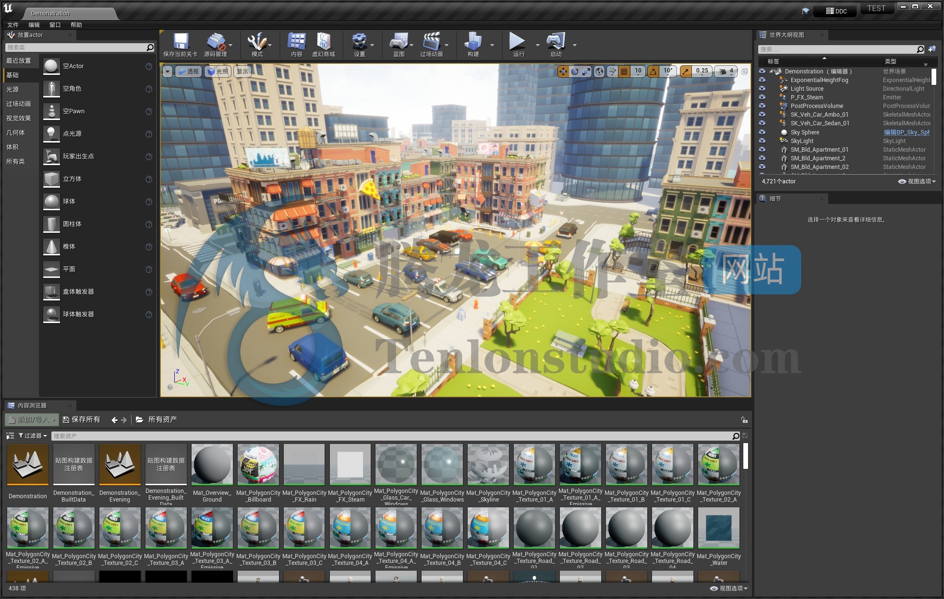Viewport: 944px width, 599px height.
Task: Select the Mat_PolygonCity_Billboard material thumbnail
Action: point(258,465)
